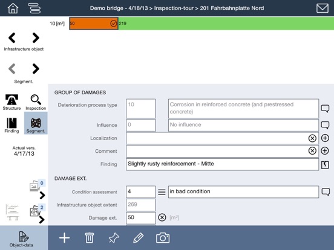Go to previous segment arrow
Viewport: 334px width, 250px height.
coord(12,69)
